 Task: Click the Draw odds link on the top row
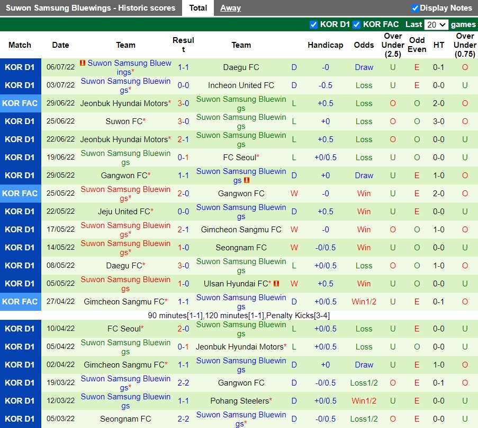[x=364, y=67]
